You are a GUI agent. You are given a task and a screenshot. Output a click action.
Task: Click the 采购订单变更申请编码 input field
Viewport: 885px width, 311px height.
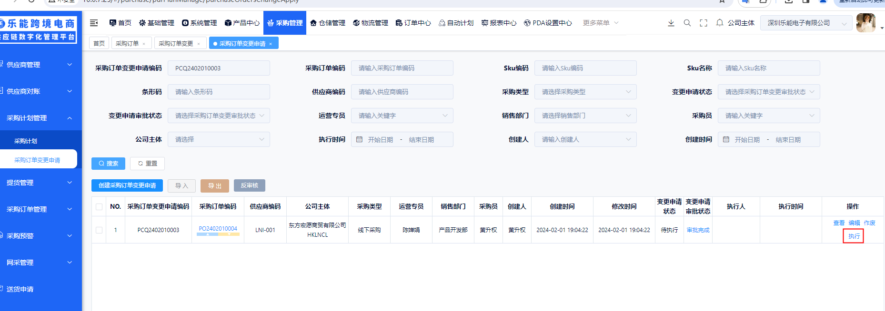(x=219, y=68)
